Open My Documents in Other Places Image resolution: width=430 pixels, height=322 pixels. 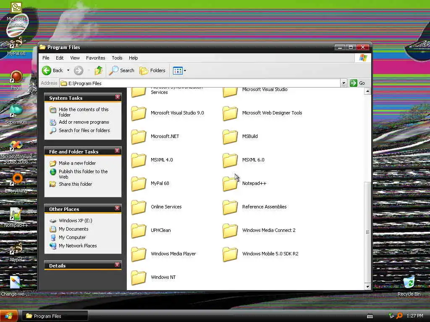click(73, 229)
